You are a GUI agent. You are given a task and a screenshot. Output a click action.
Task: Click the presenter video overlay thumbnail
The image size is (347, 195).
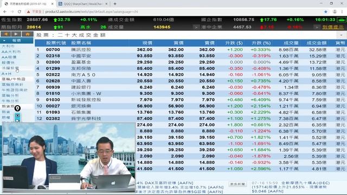tap(69, 158)
